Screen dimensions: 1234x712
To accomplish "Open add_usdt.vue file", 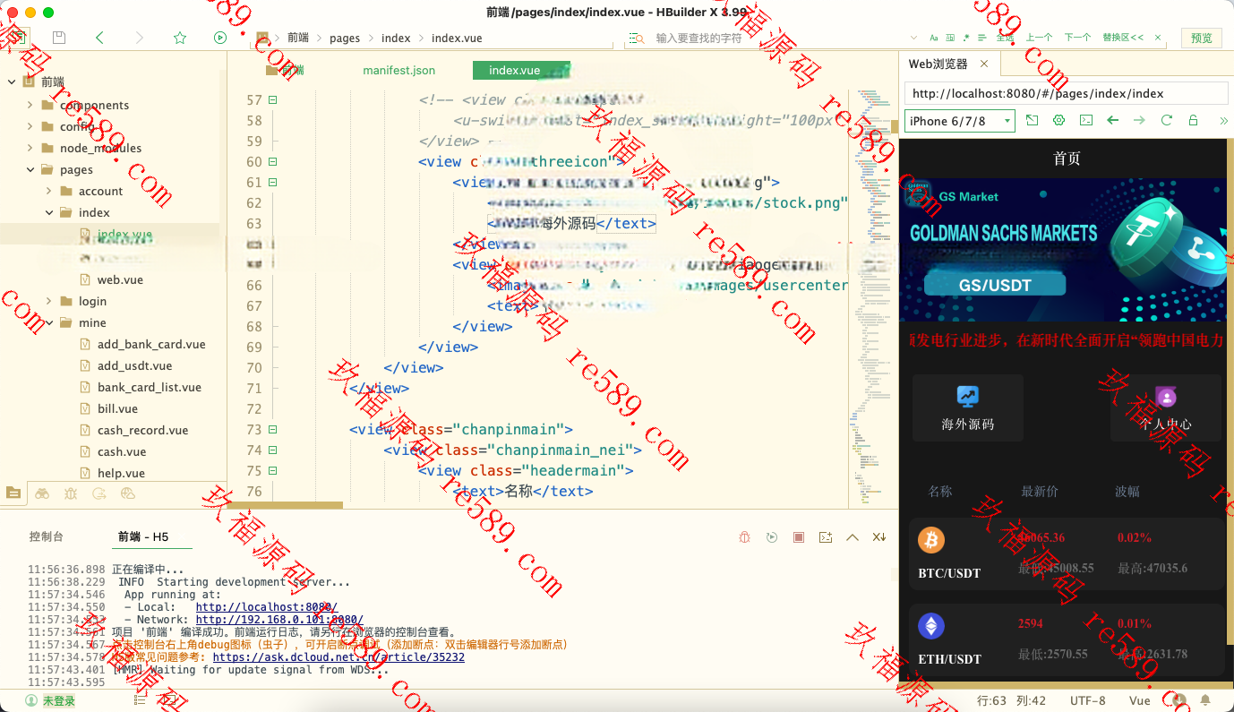I will pos(134,365).
